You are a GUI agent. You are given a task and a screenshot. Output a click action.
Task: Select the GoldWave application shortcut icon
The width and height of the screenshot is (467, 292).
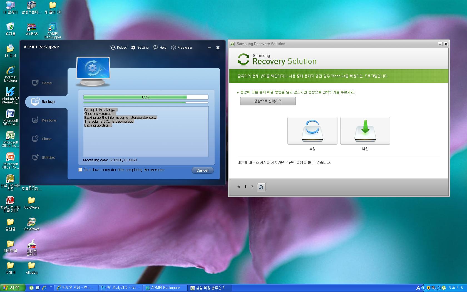(32, 224)
